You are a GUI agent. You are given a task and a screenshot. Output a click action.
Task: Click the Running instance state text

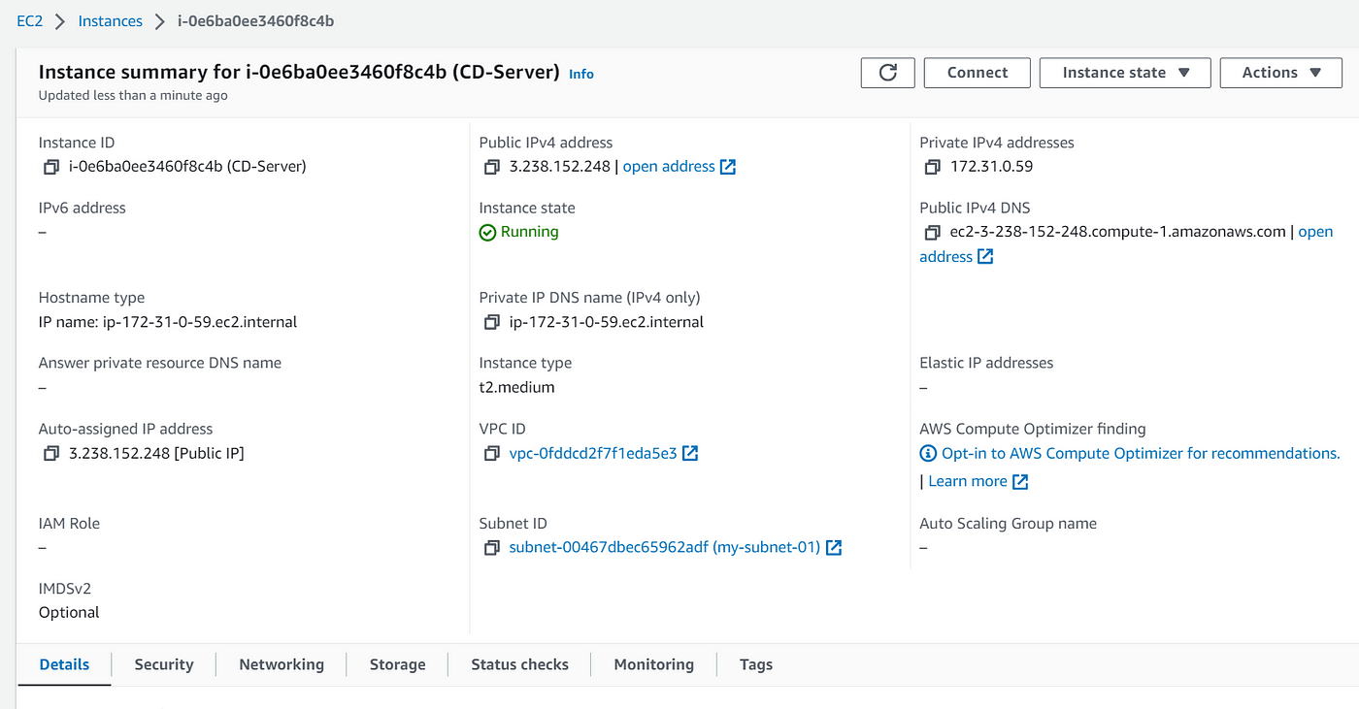(530, 232)
